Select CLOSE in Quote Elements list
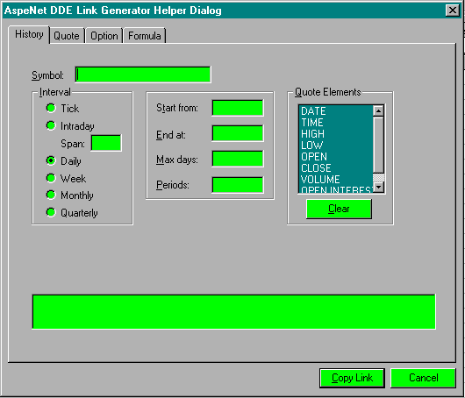Screen dimensions: 465x398 pos(336,168)
